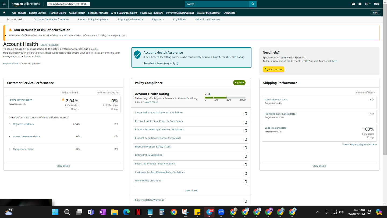Open File Explorer from taskbar

[115, 212]
